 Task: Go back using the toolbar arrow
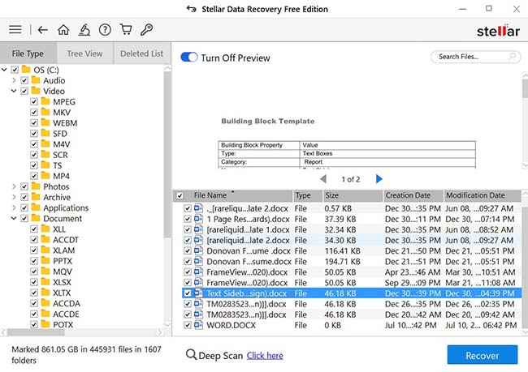tap(42, 30)
